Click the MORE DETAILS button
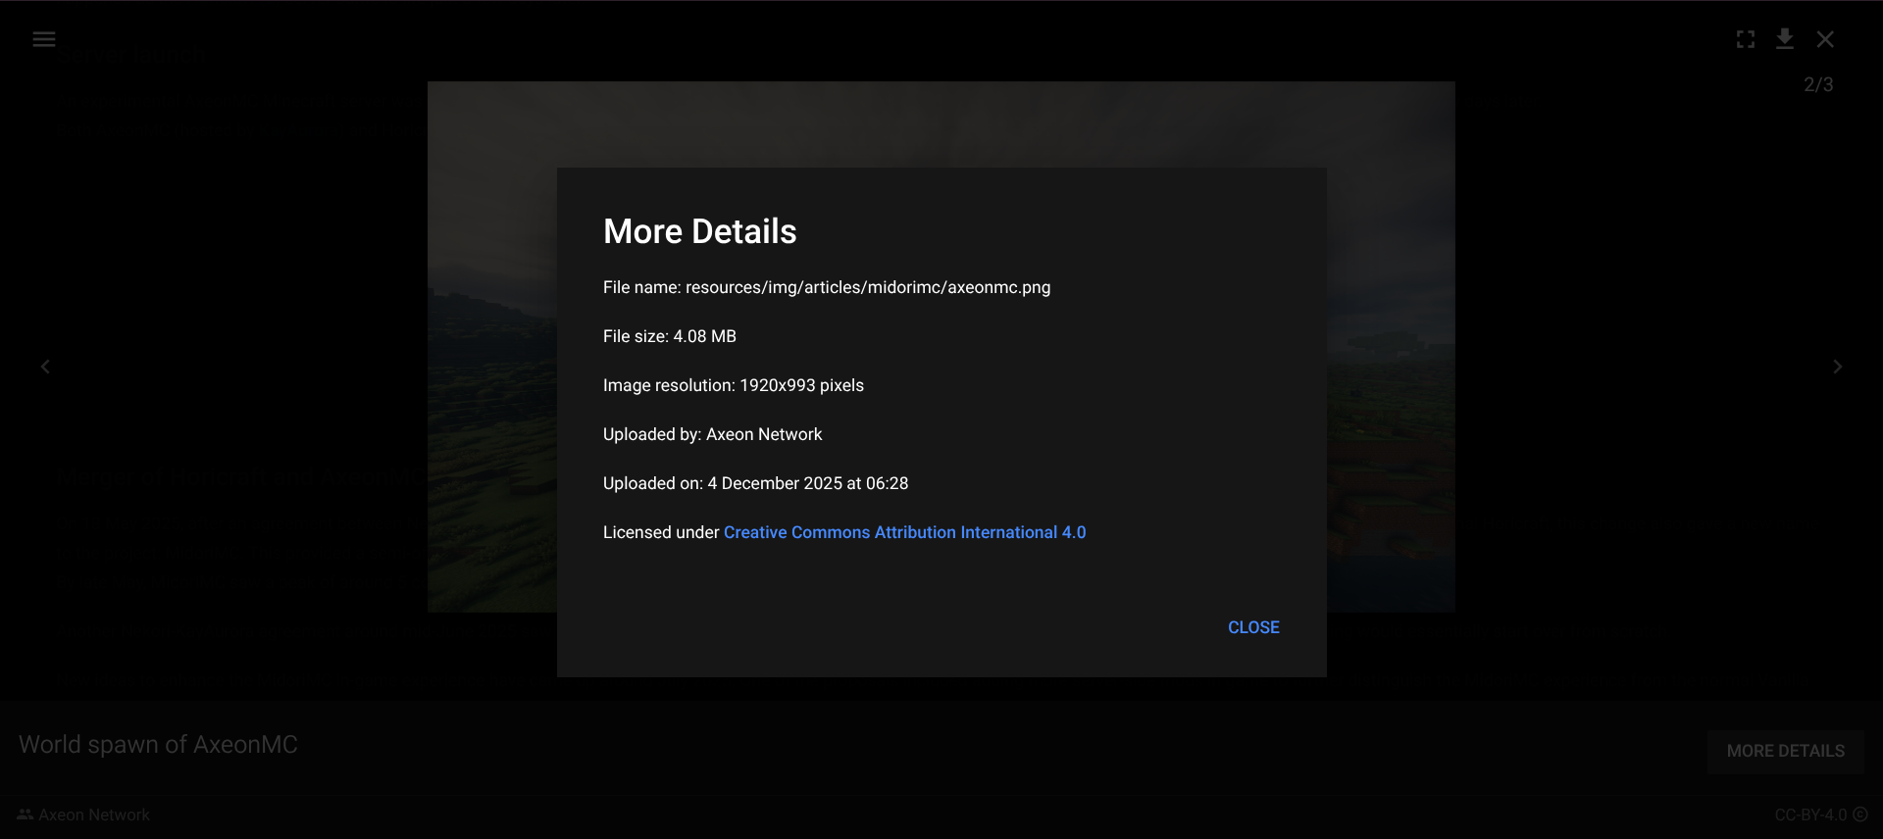This screenshot has height=839, width=1883. [1786, 751]
